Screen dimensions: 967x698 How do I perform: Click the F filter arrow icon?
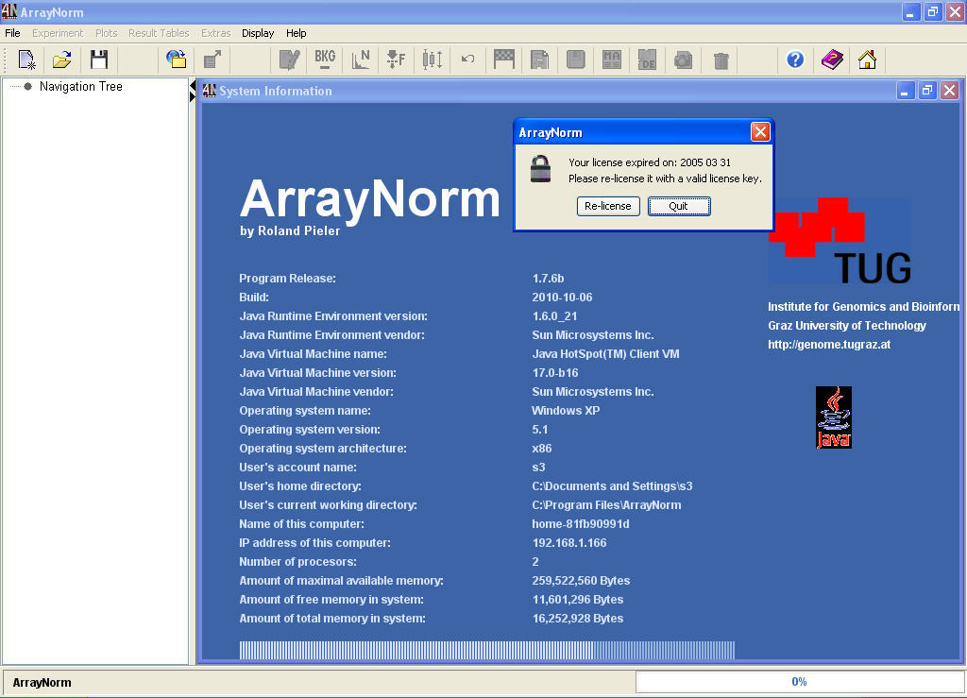[x=396, y=60]
